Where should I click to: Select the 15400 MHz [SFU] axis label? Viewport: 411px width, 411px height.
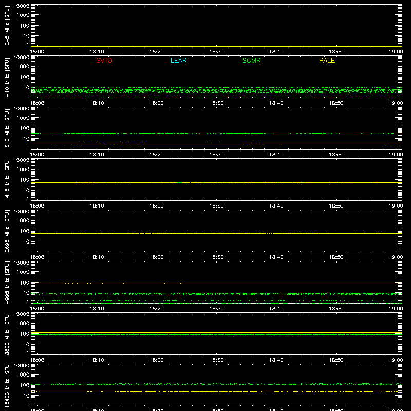point(7,385)
